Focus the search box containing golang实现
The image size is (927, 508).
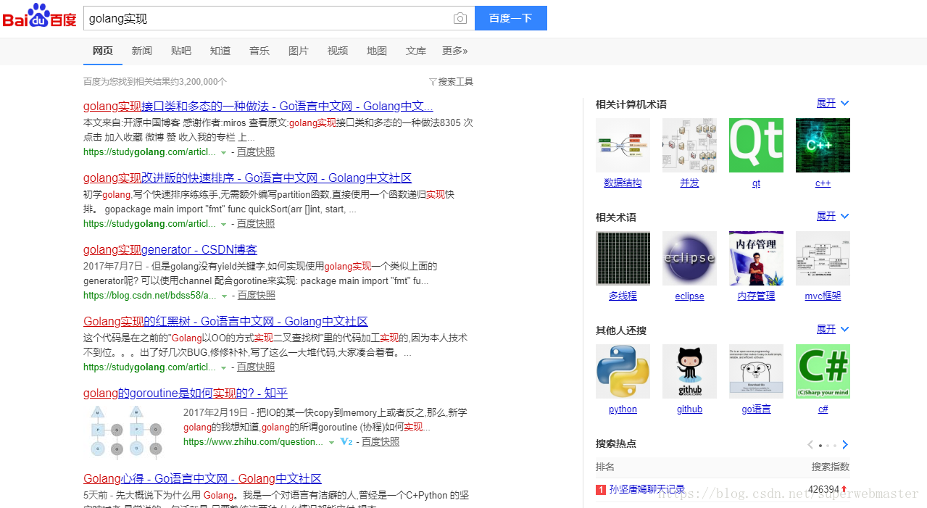coord(267,18)
